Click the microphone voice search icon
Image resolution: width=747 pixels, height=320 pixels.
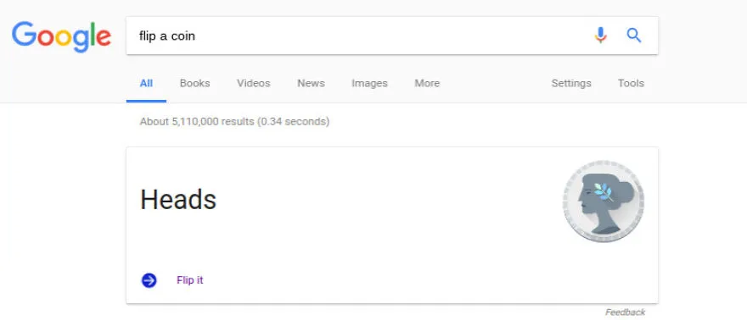600,36
